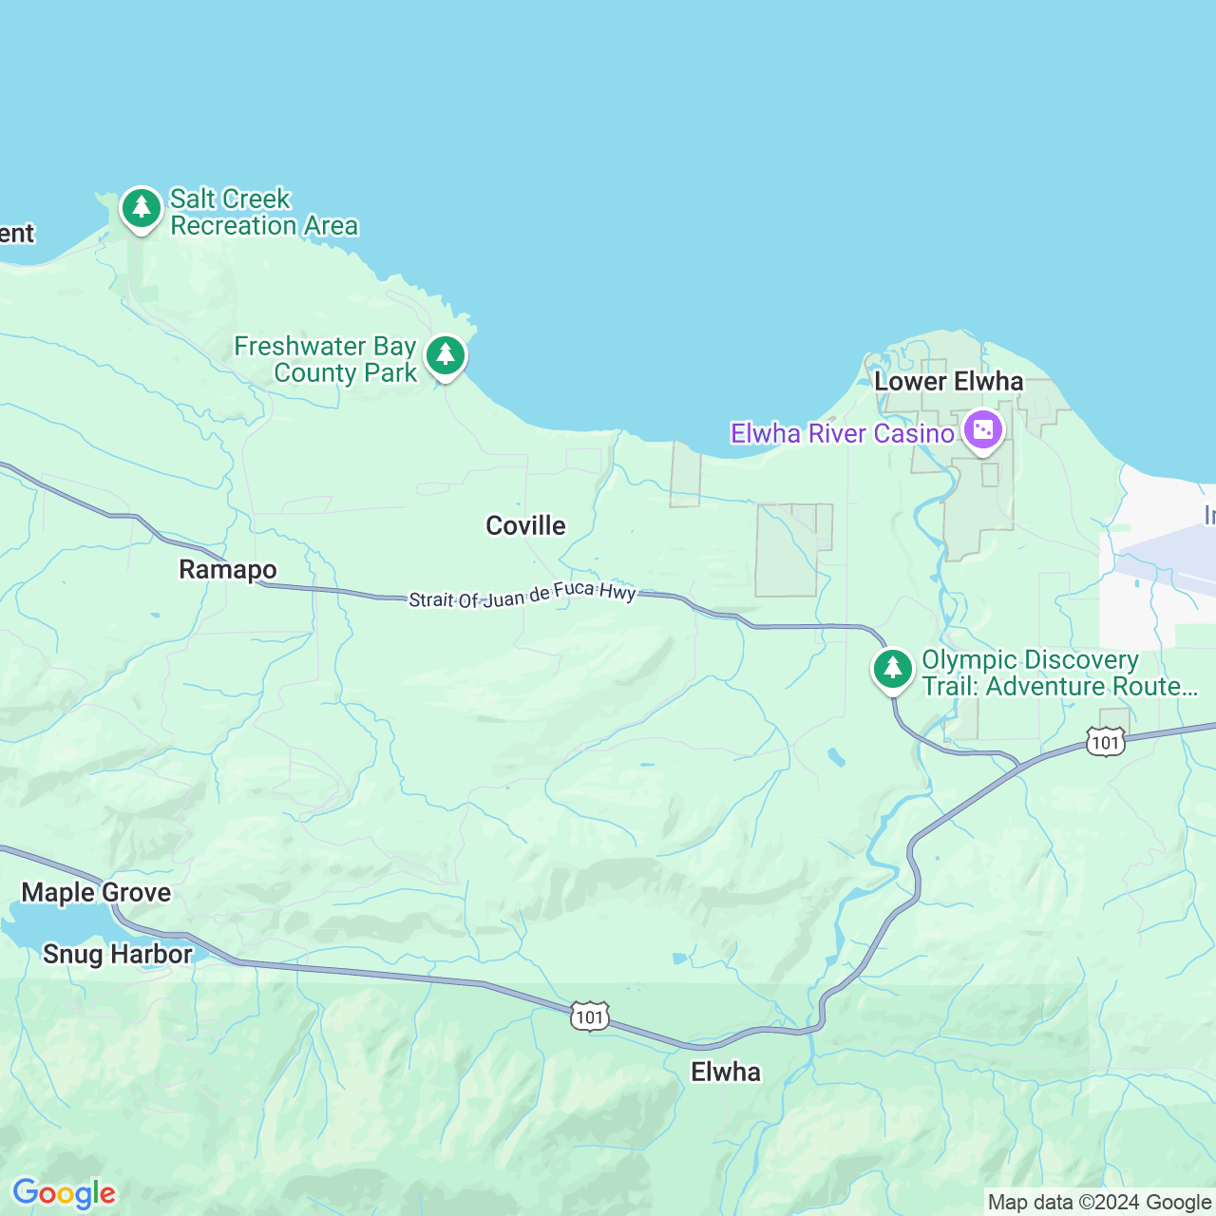Click the Salt Creek Recreation Area park pin

[142, 210]
